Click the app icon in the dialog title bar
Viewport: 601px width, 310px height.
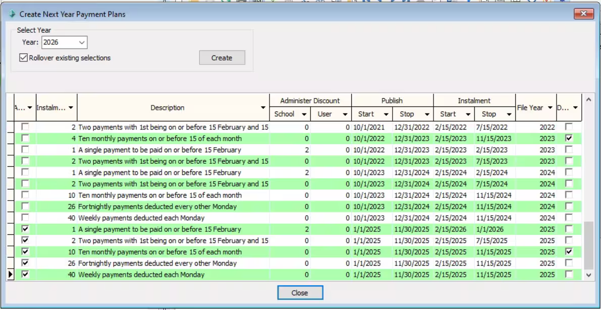pos(12,15)
